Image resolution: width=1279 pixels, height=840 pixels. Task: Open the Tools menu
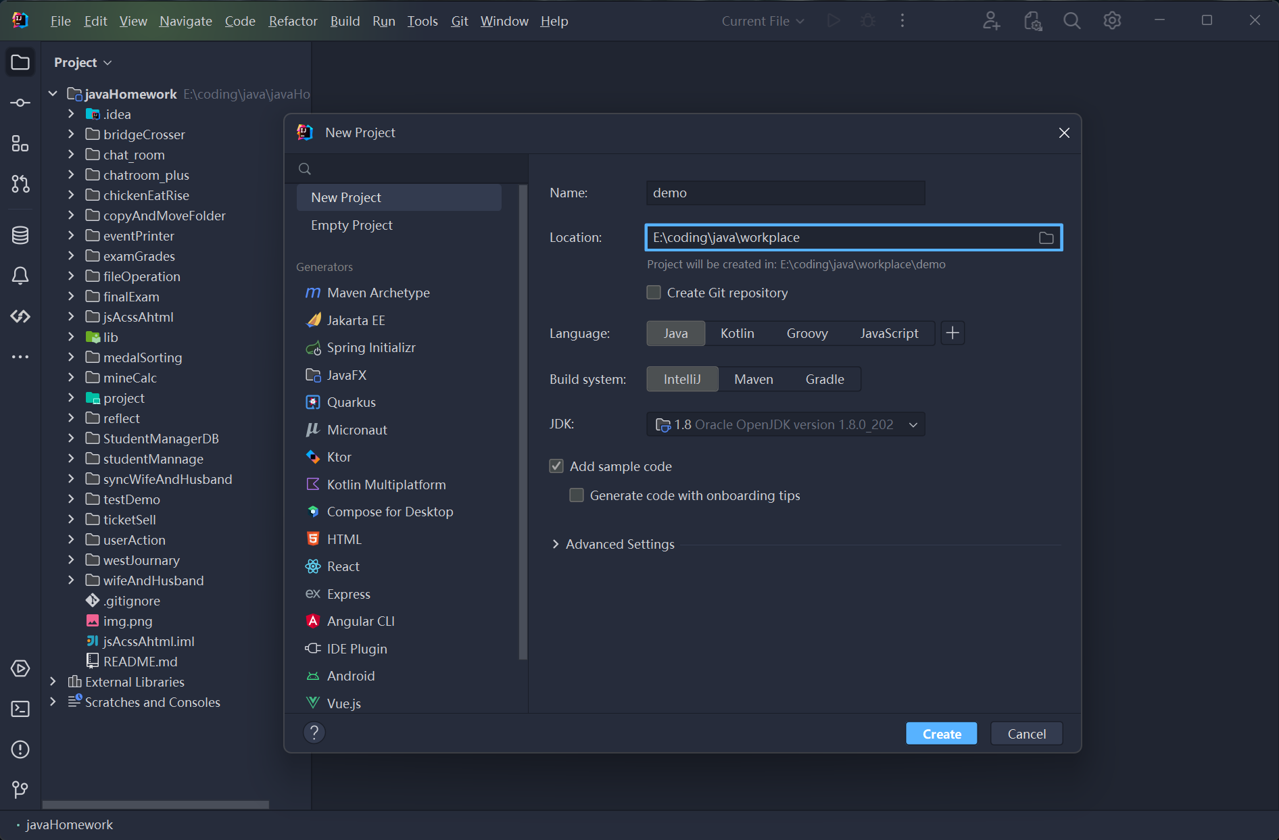(x=423, y=21)
